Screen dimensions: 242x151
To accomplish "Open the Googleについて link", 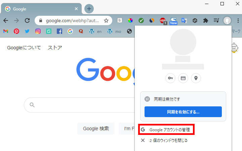I will [24, 48].
